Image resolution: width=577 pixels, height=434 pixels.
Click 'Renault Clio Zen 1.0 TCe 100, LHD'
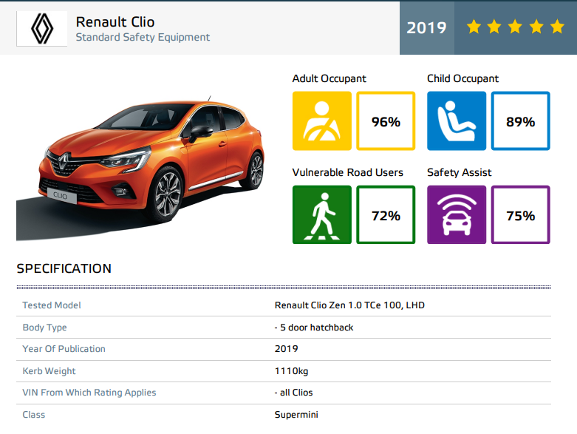tap(349, 305)
